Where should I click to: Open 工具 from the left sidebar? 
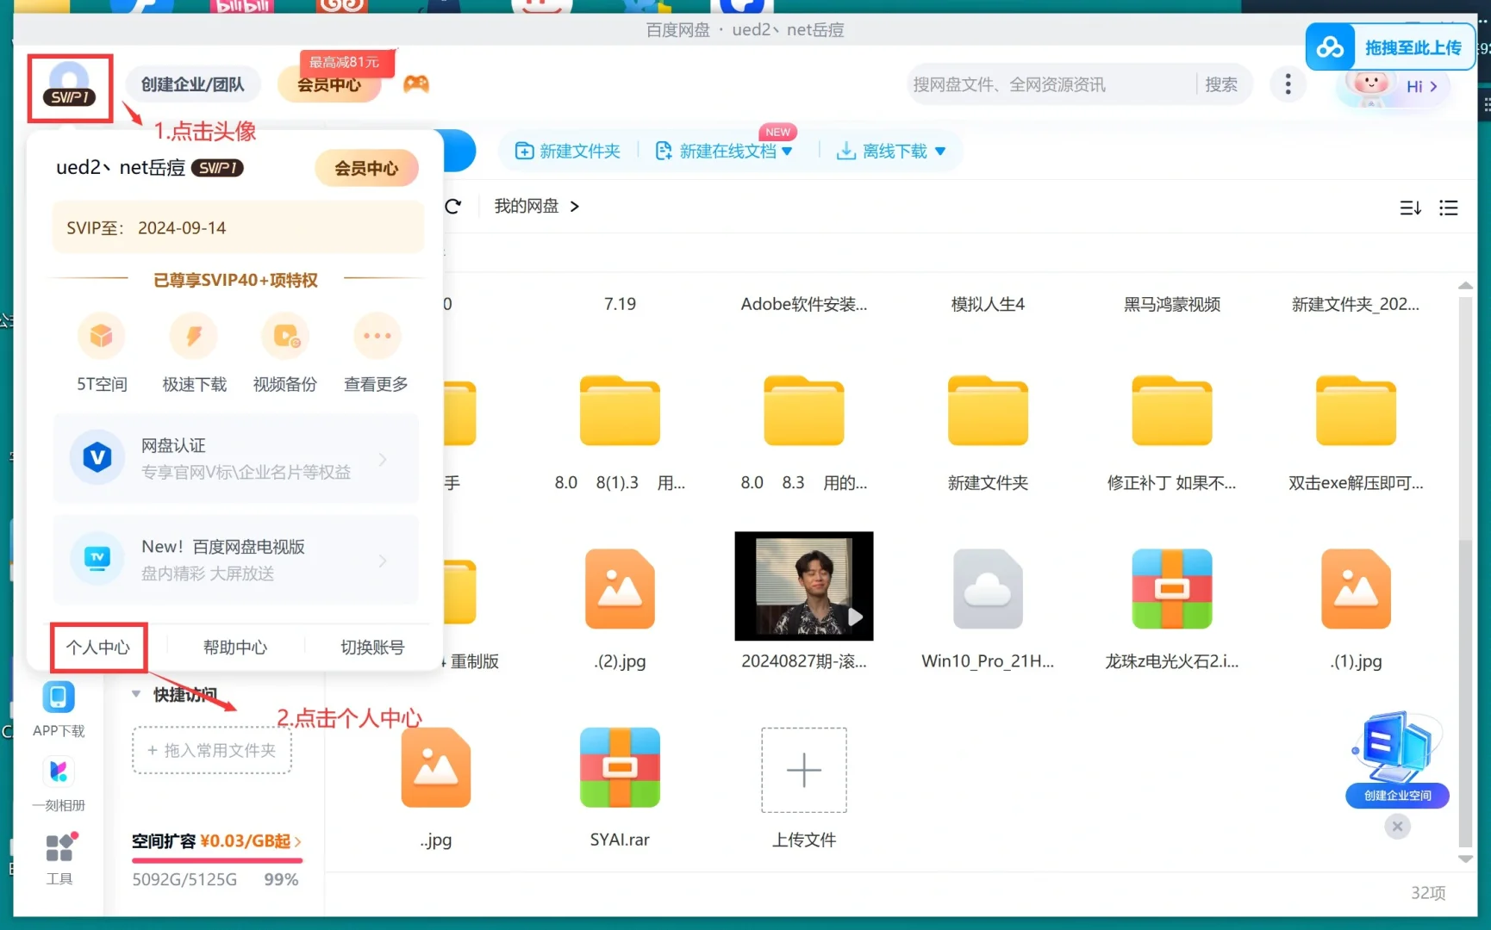click(58, 847)
